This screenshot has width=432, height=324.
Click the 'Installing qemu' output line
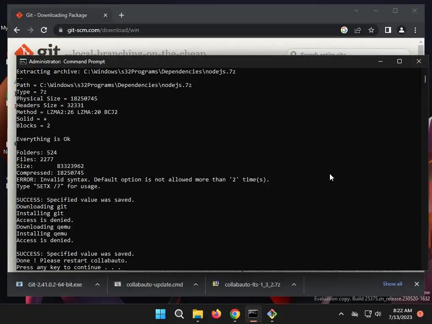pos(42,234)
